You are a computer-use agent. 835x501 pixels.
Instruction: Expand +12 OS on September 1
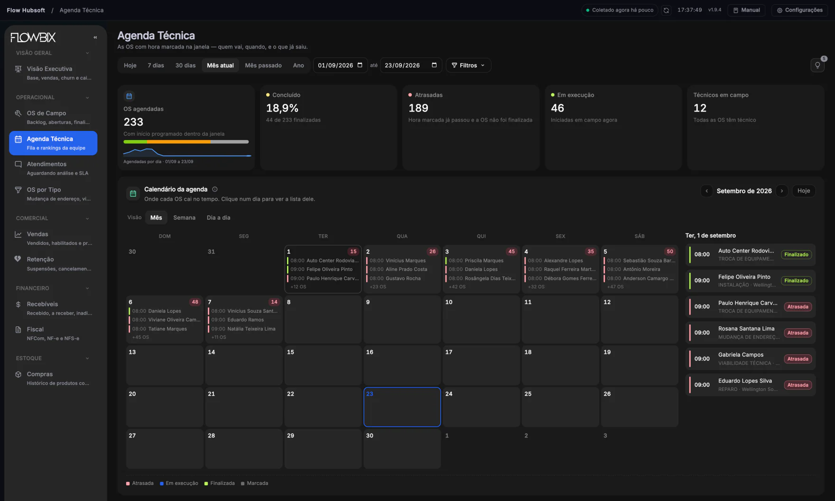[x=298, y=287]
